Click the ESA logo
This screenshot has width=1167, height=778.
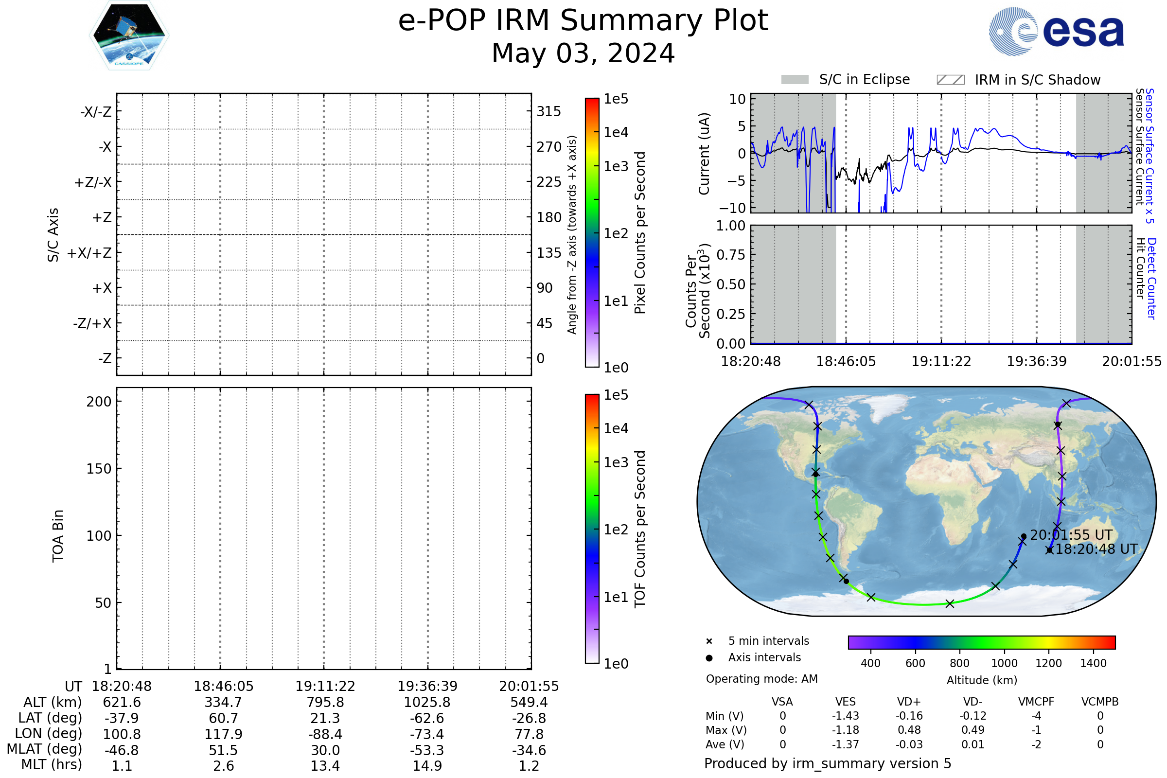(1056, 32)
